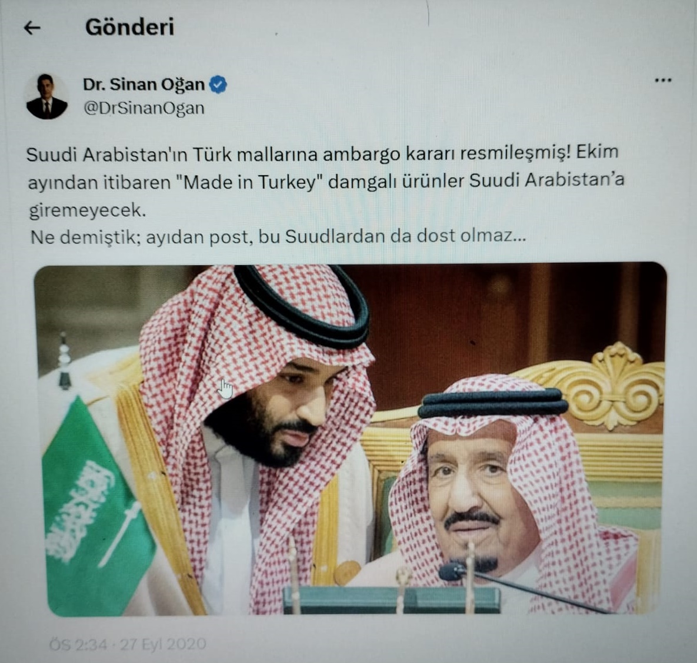Click the tweet's first line about ambargo
This screenshot has width=697, height=663.
click(322, 153)
